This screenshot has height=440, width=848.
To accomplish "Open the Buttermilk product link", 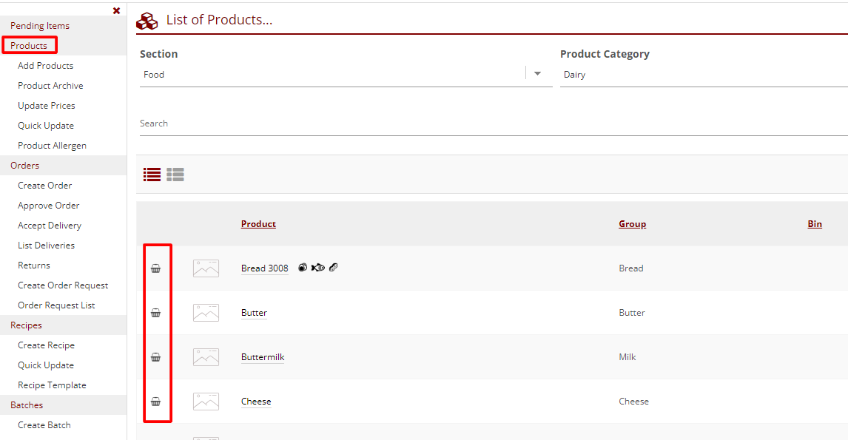I will coord(263,357).
